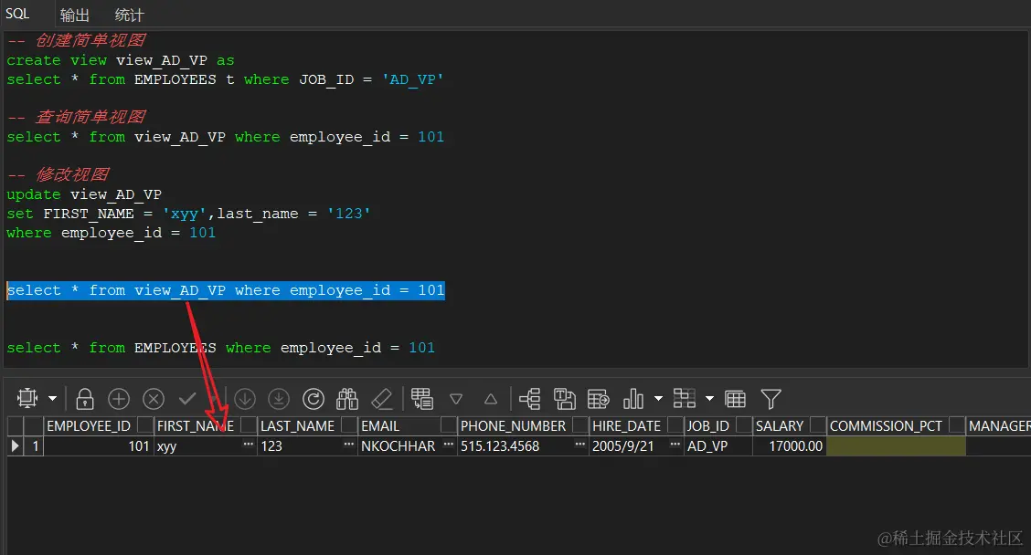Click the comment line '-- 创建简单视图'
Image resolution: width=1031 pixels, height=555 pixels.
[76, 41]
